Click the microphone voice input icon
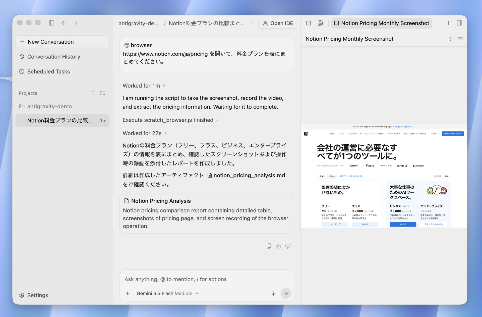Image resolution: width=482 pixels, height=317 pixels. [x=273, y=293]
